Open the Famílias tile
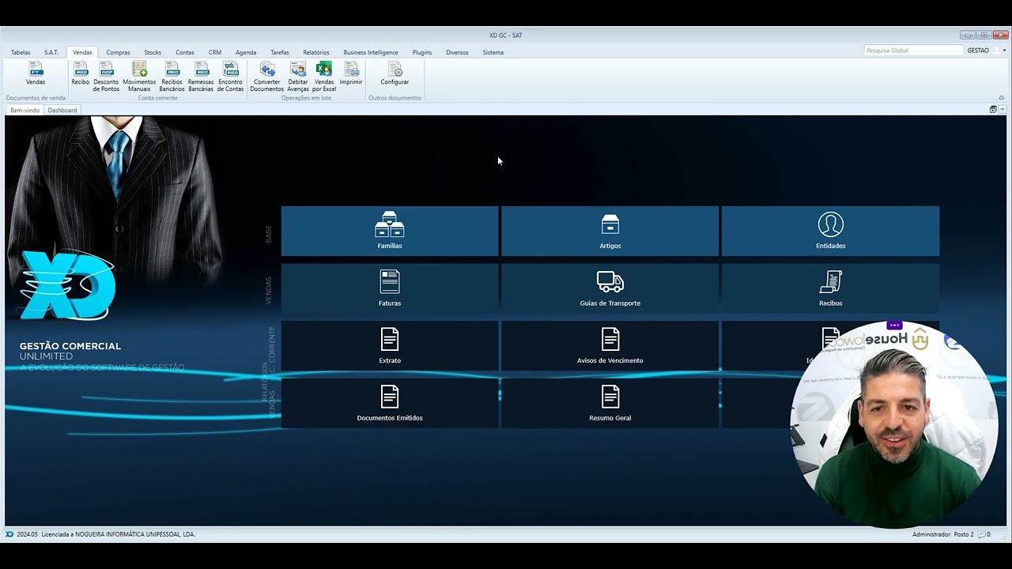The image size is (1012, 569). pos(390,231)
